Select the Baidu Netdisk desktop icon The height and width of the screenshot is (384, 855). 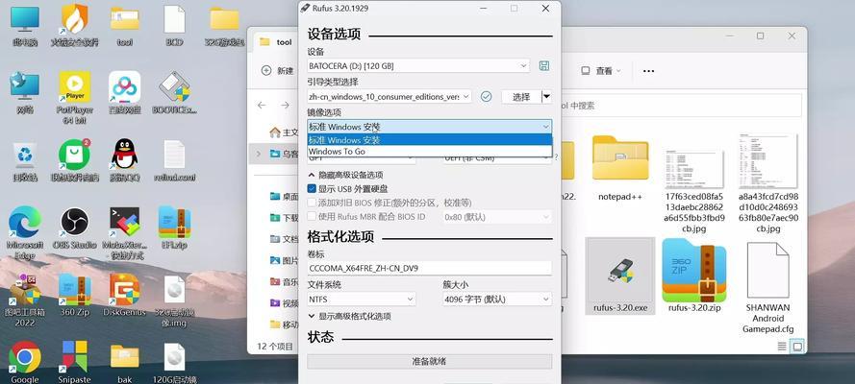coord(124,92)
